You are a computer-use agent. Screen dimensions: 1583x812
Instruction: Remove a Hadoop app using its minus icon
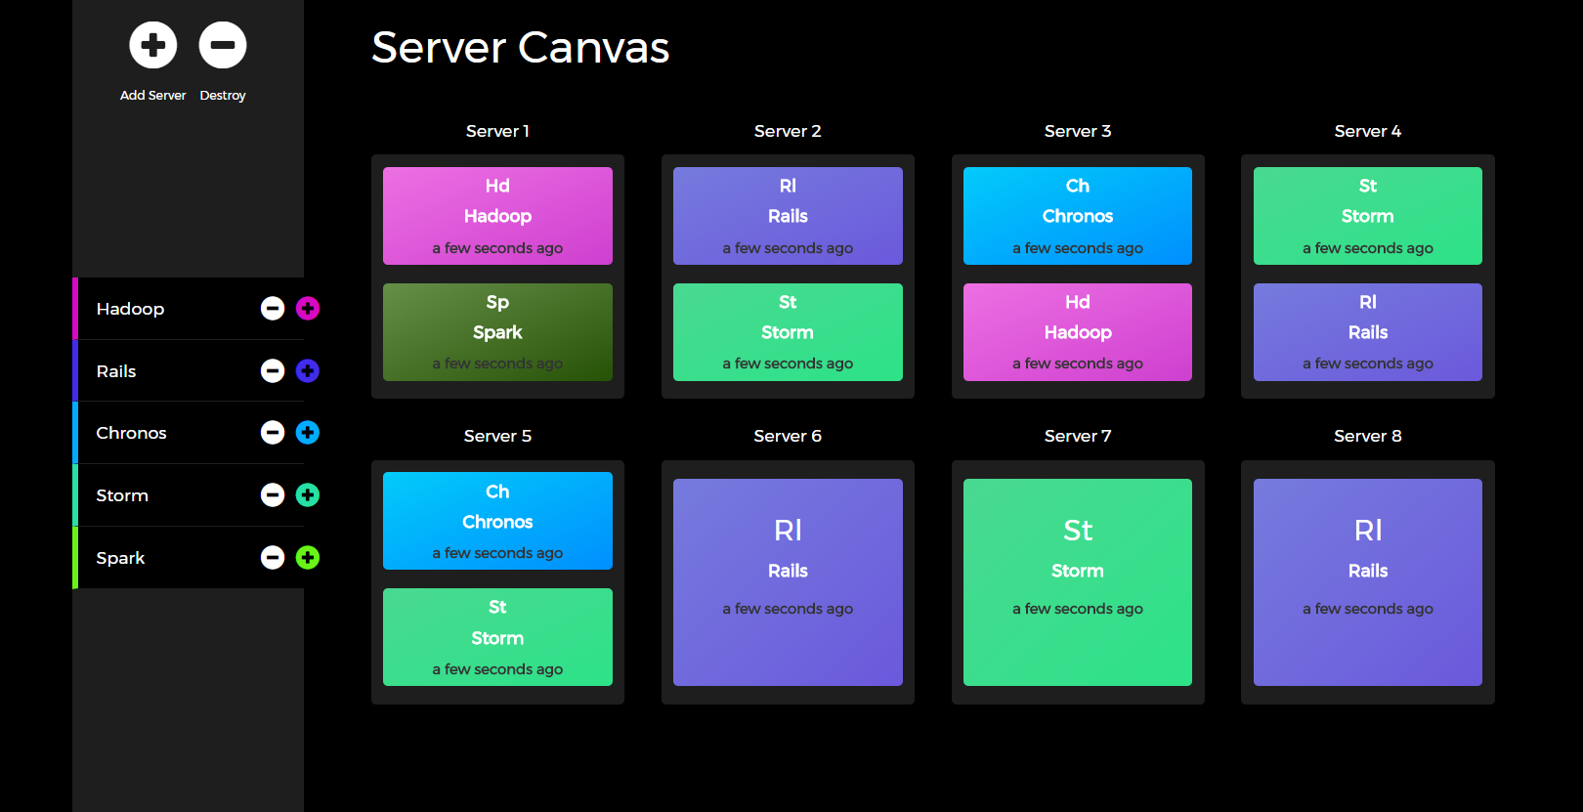[273, 309]
